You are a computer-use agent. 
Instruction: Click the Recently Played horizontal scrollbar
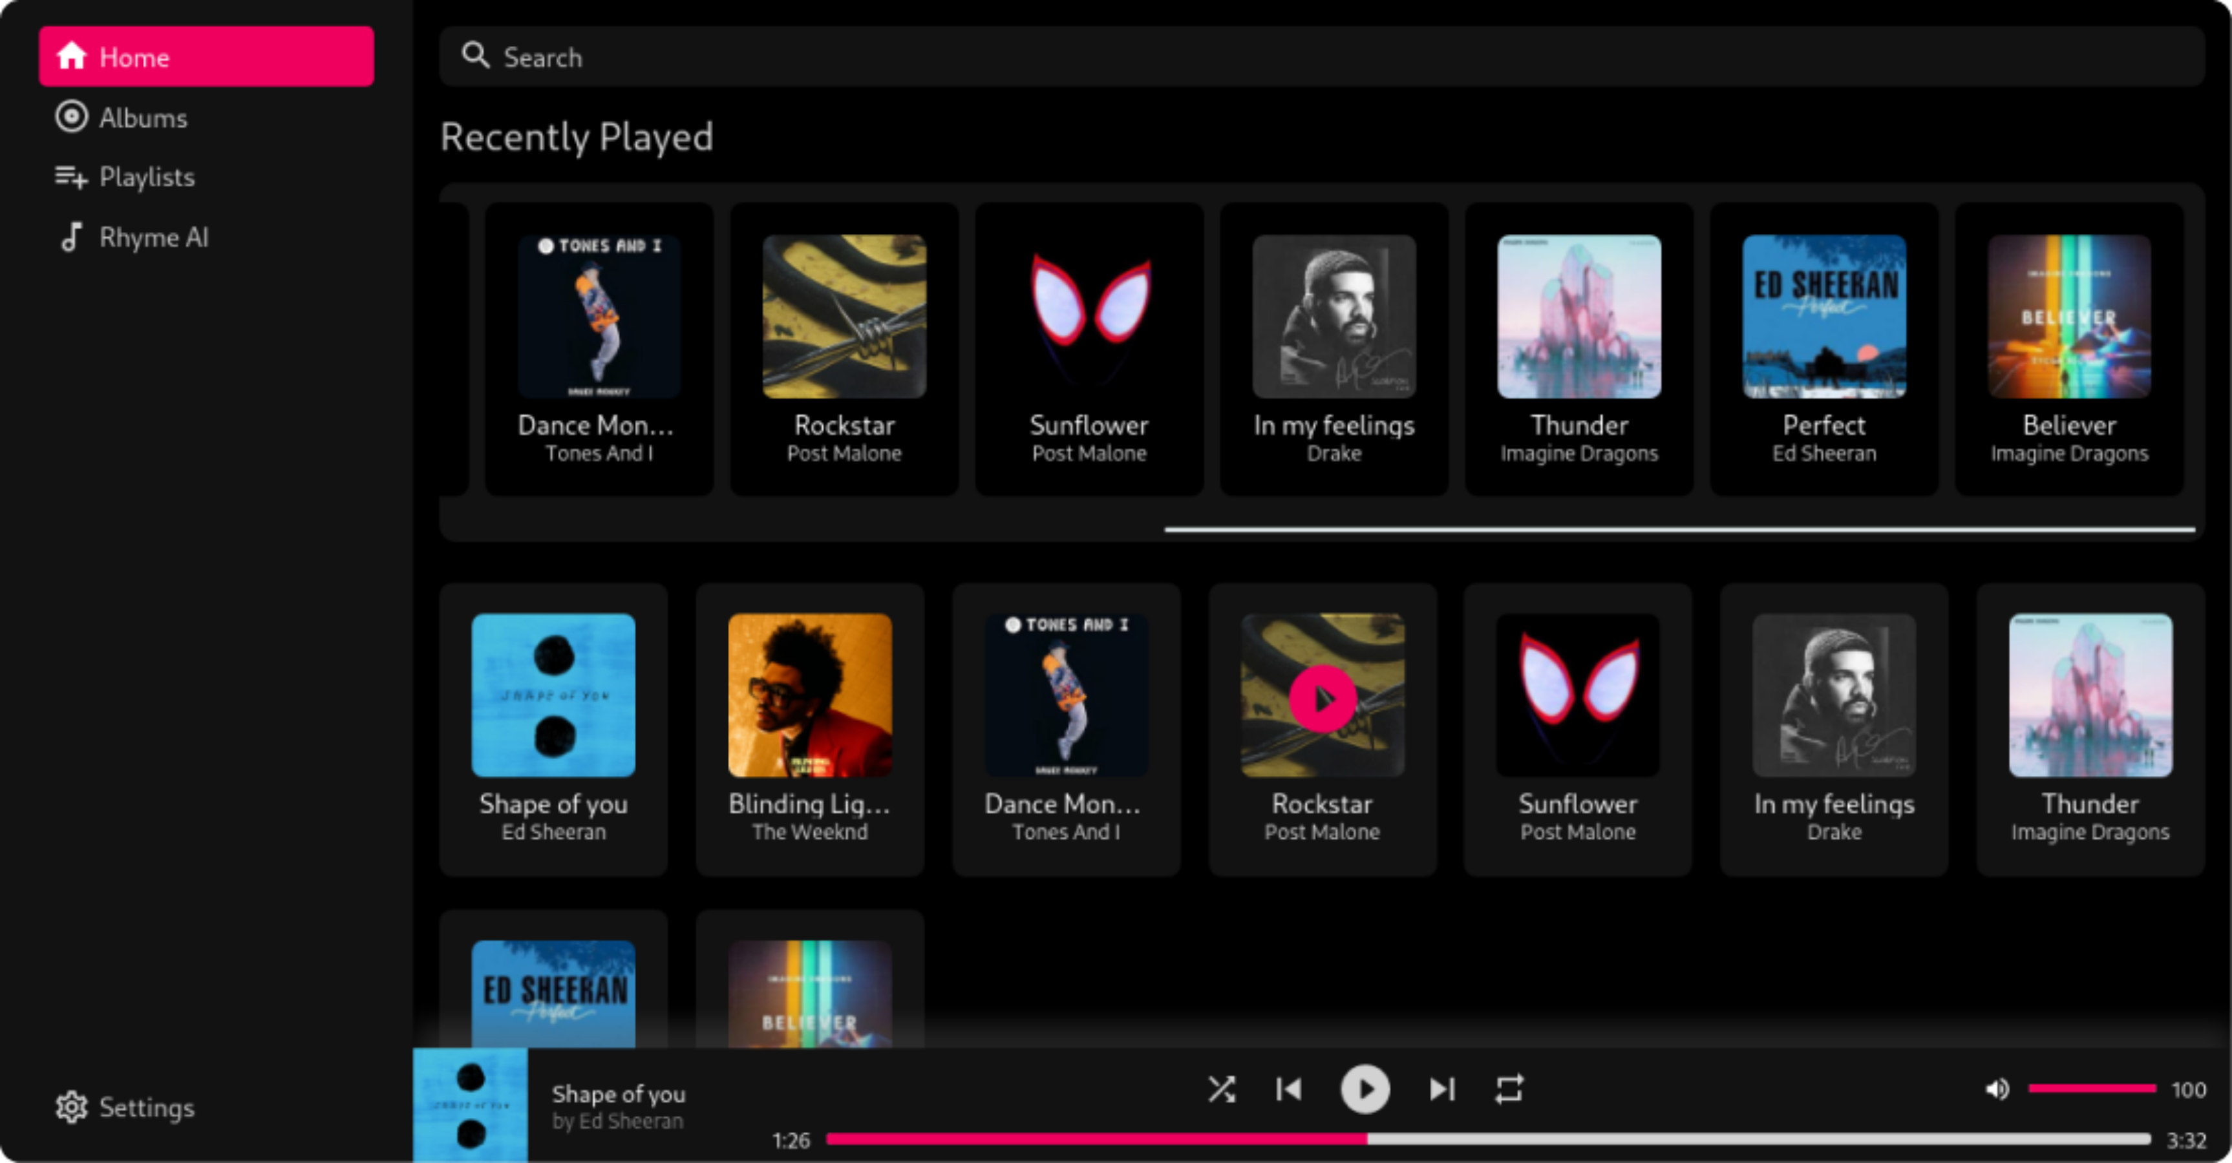1679,529
